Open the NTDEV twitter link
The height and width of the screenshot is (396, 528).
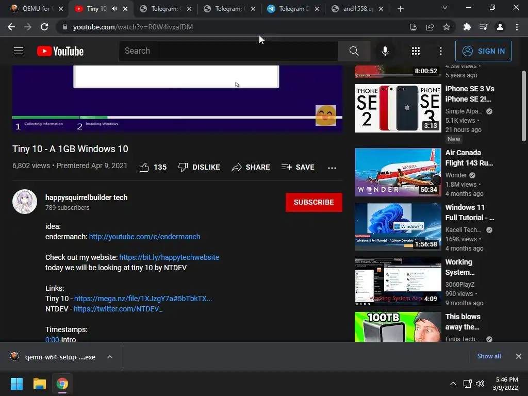click(x=118, y=309)
